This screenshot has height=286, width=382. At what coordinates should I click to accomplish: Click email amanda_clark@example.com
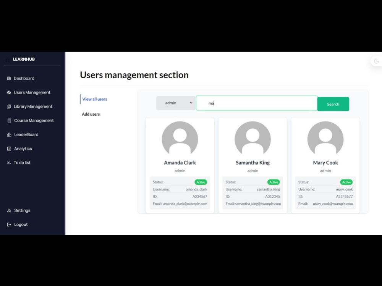pyautogui.click(x=185, y=204)
